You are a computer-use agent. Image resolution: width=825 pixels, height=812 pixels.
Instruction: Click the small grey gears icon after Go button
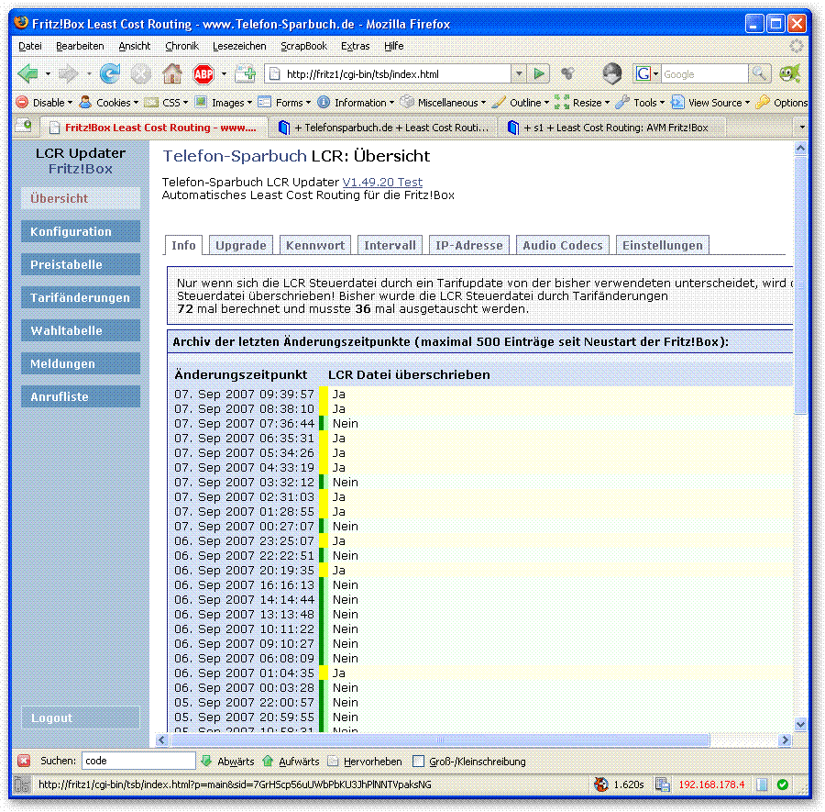coord(567,73)
